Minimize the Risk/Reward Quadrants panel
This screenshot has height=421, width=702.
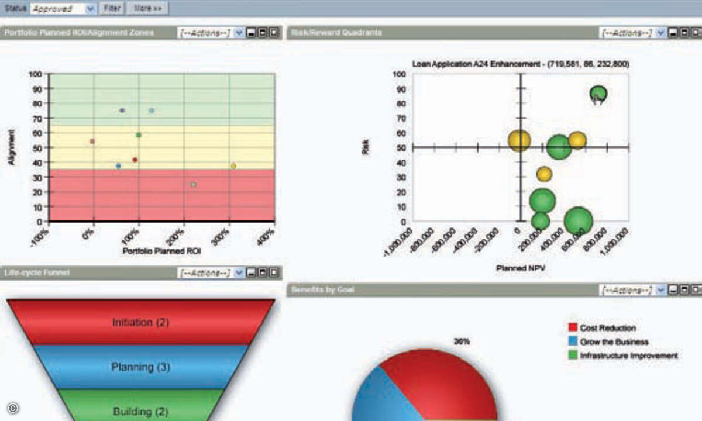(673, 33)
